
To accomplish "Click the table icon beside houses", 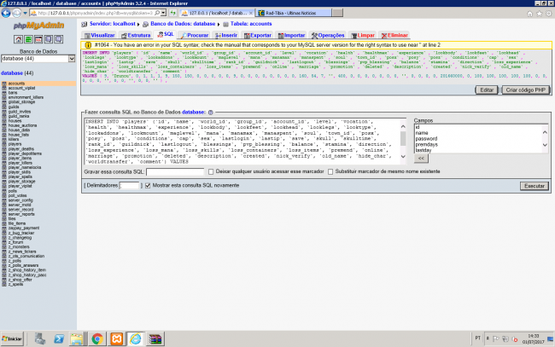I will (4, 121).
